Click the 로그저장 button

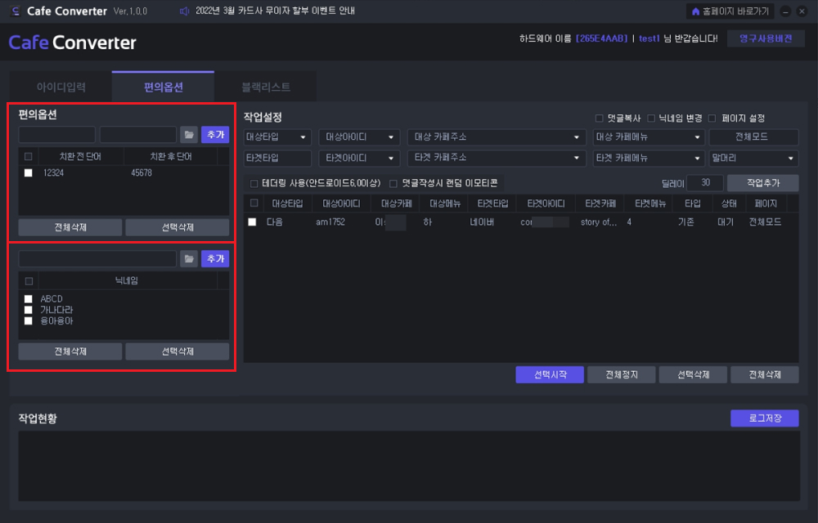pyautogui.click(x=765, y=418)
